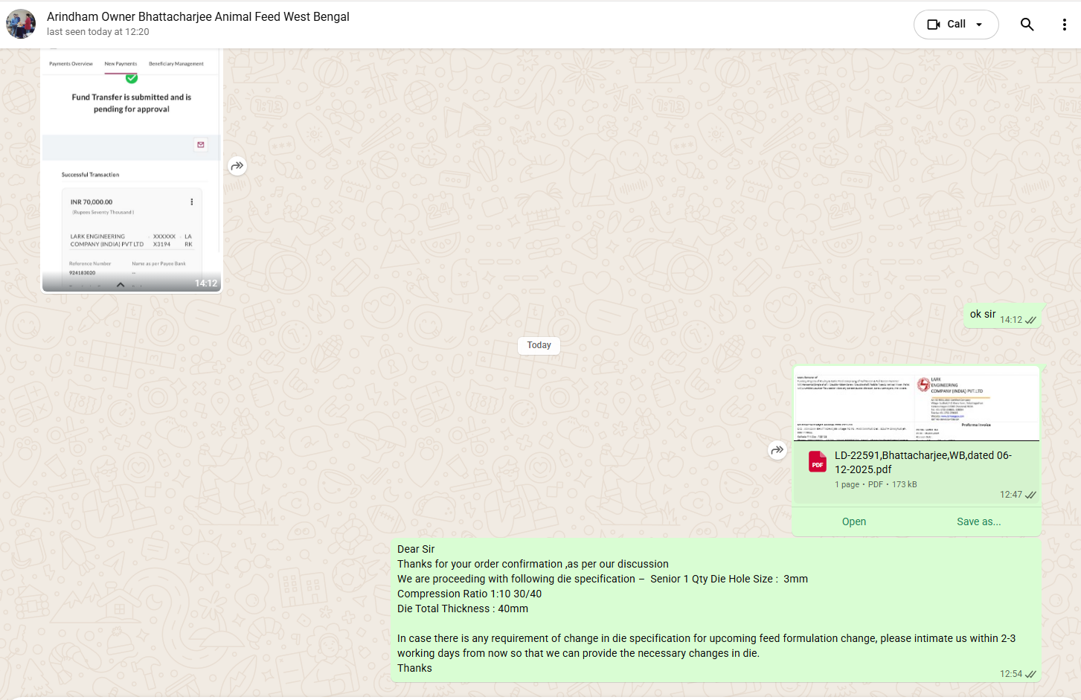Screen dimensions: 1081x700
Task: Click double-tick receipt on the 12:47 PDF message
Action: pos(1030,495)
